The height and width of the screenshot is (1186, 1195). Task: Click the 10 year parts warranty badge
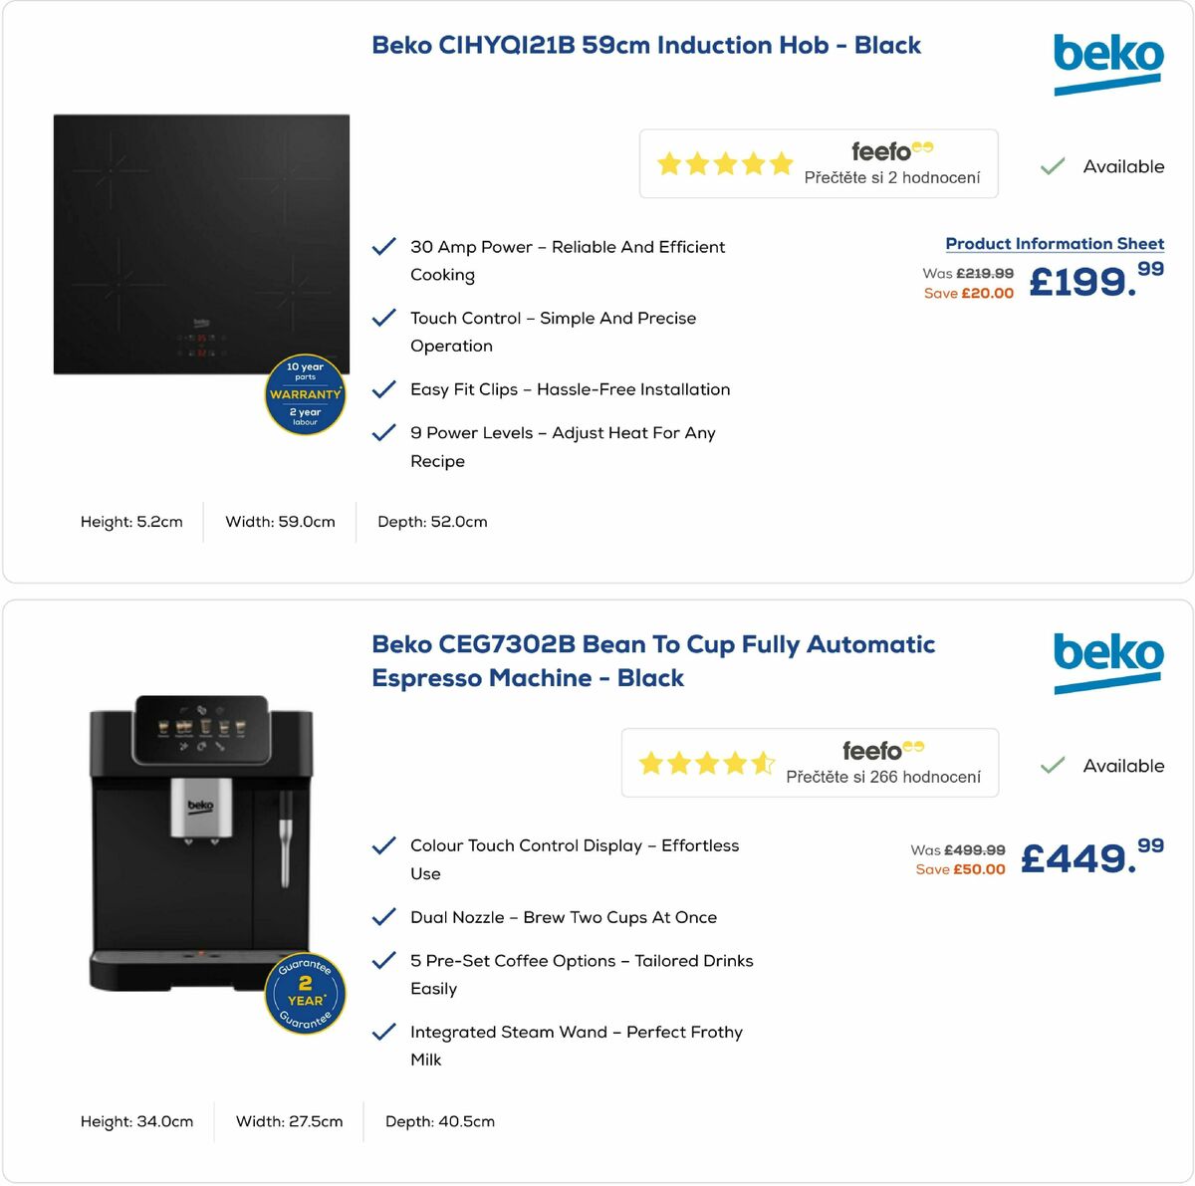(305, 394)
